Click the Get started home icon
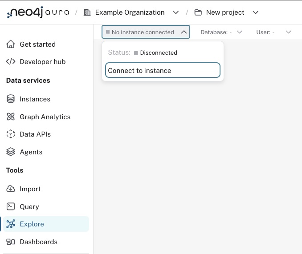The width and height of the screenshot is (302, 254). (x=11, y=44)
